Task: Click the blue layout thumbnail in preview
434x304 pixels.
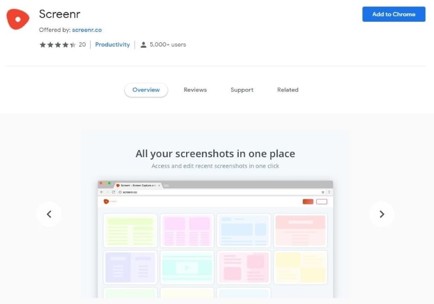Action: [x=244, y=230]
